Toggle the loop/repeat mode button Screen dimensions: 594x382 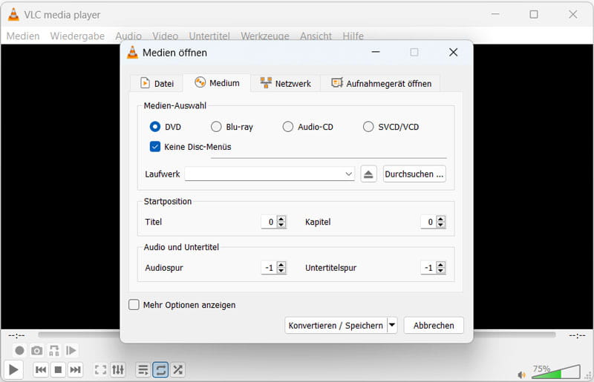coord(160,369)
